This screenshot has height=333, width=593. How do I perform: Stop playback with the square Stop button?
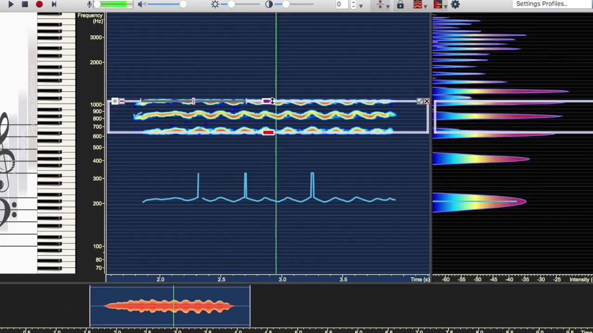(25, 4)
